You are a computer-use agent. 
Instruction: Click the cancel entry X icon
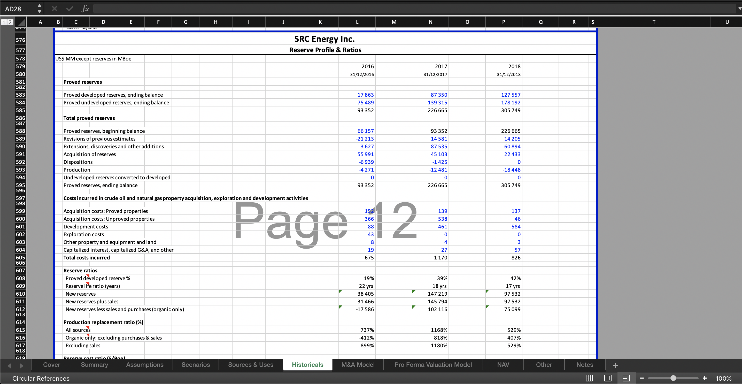(x=55, y=9)
